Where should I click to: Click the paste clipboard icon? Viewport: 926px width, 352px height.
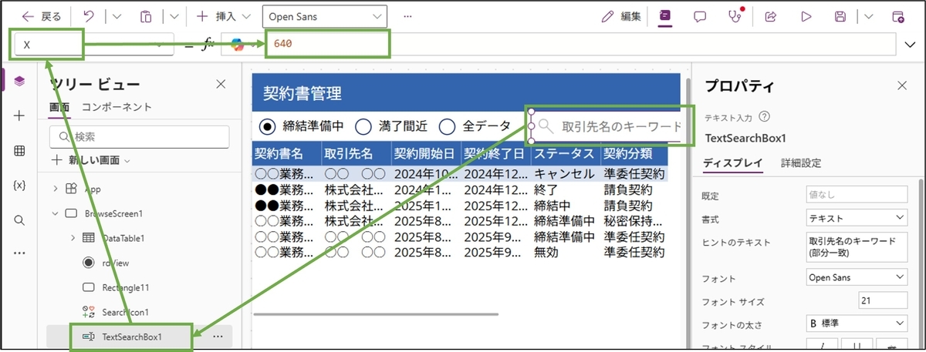pyautogui.click(x=146, y=16)
